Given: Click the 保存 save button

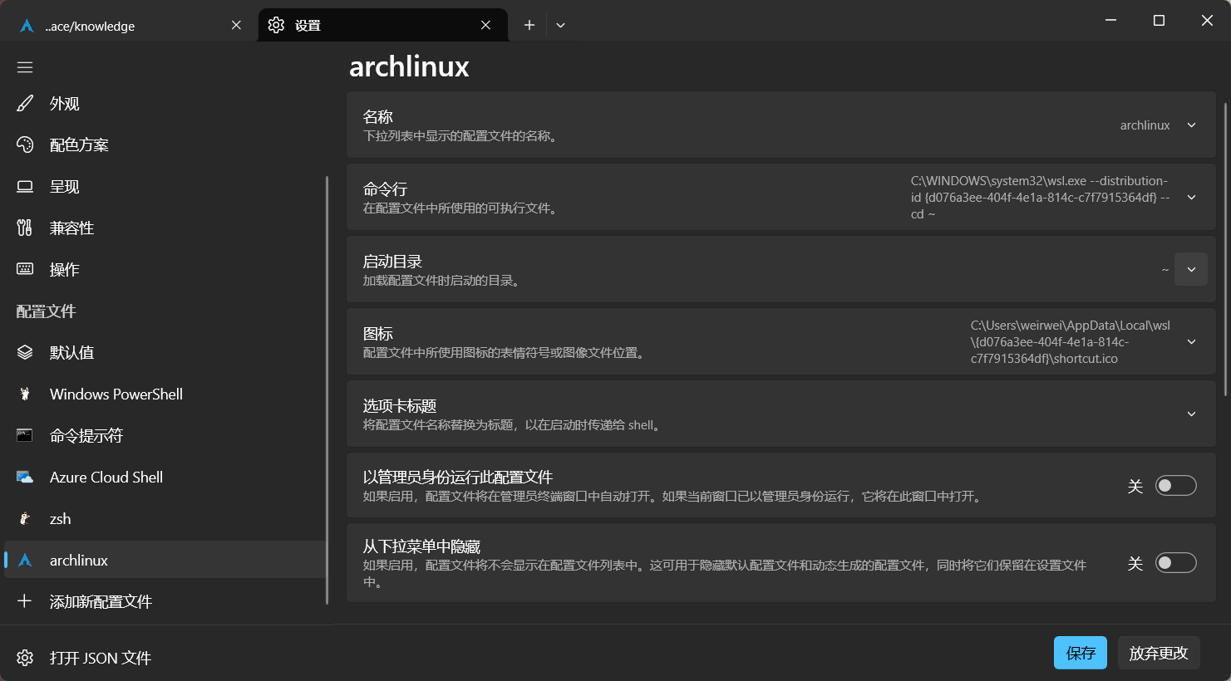Looking at the screenshot, I should (x=1081, y=654).
